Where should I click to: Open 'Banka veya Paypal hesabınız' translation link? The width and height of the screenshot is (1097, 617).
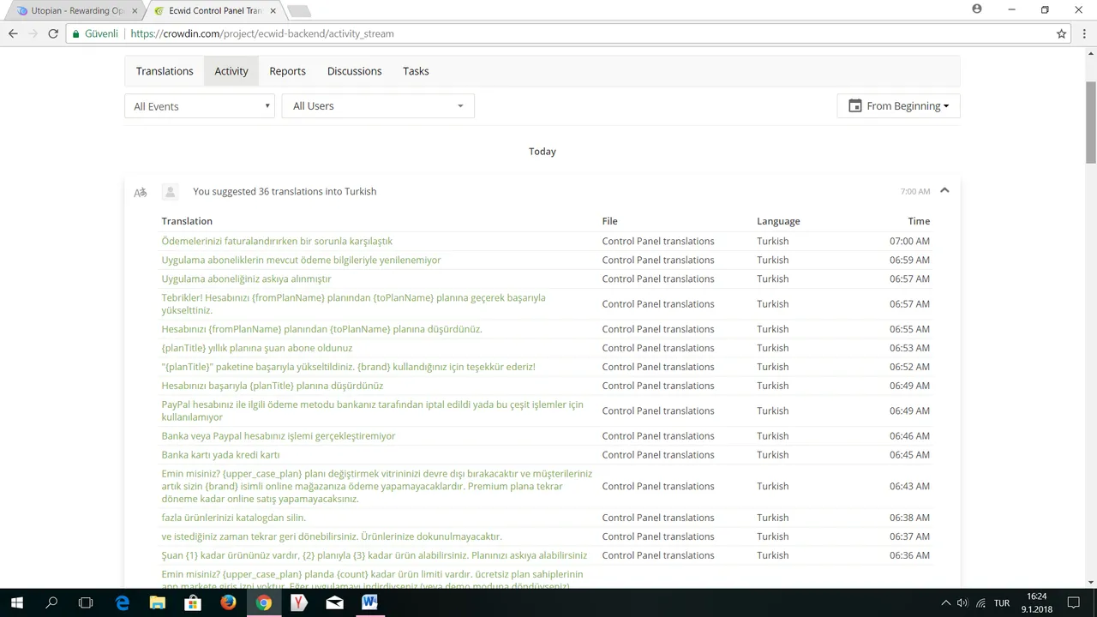pyautogui.click(x=279, y=436)
